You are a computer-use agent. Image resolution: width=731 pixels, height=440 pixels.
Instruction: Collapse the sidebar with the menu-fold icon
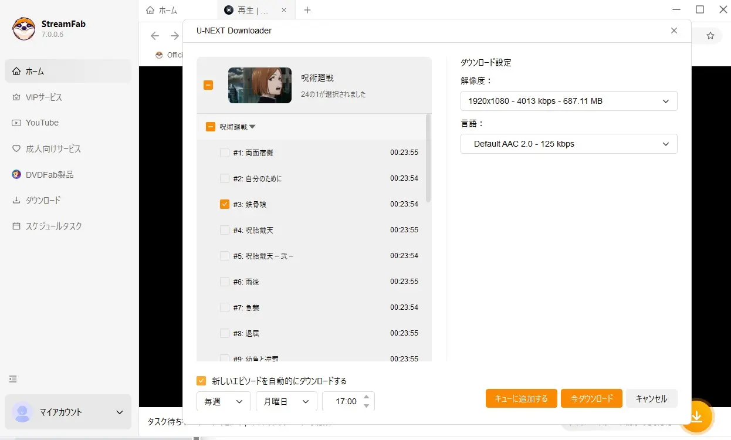coord(13,379)
